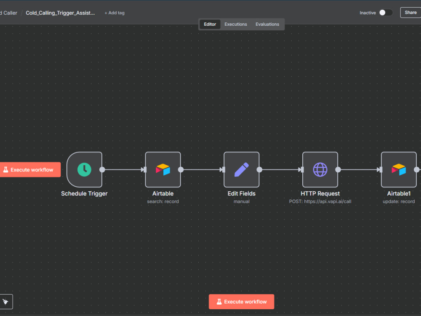Open the Edit Fields pencil node
The width and height of the screenshot is (421, 316).
tap(242, 169)
